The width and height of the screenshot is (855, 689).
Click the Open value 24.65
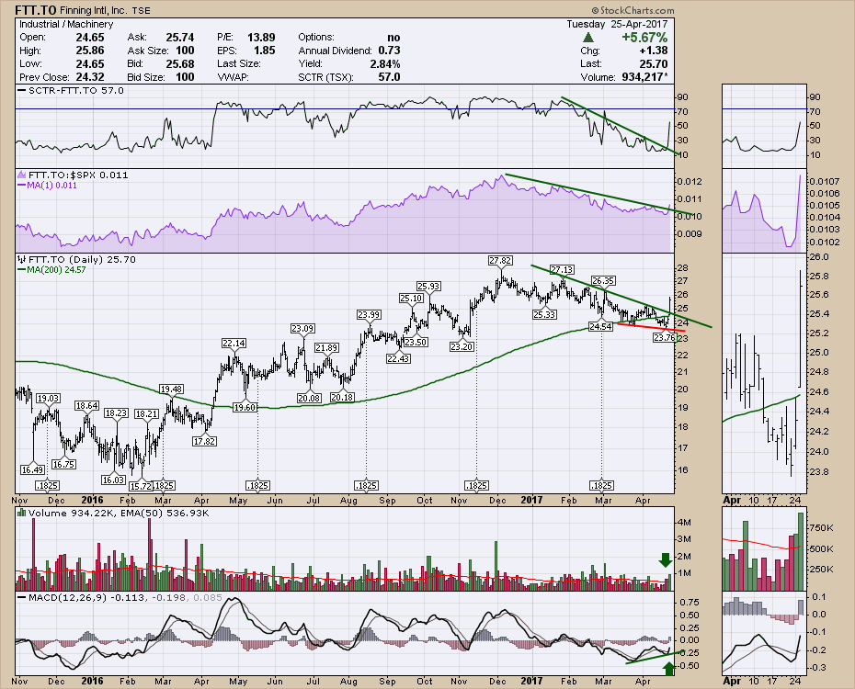tap(90, 38)
